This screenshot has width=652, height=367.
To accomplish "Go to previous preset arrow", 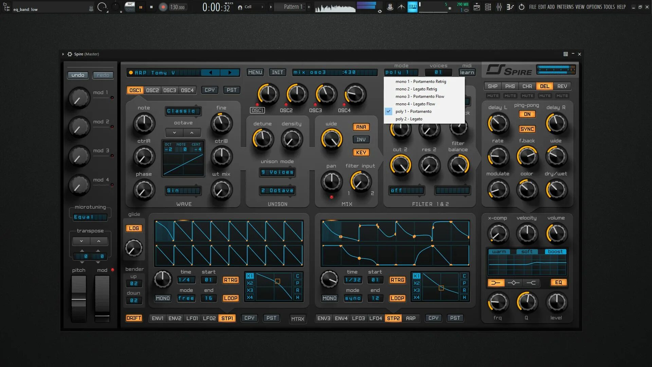I will click(x=211, y=72).
